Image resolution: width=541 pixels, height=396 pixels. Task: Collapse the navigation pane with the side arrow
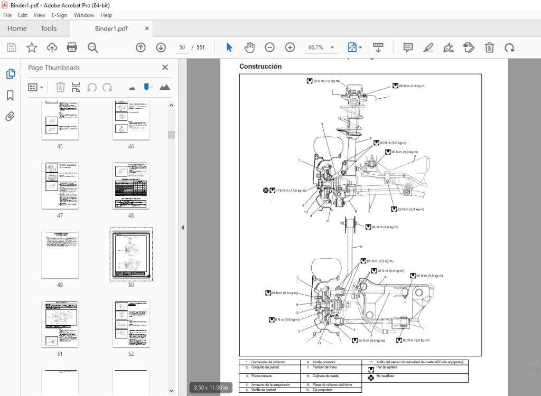tap(182, 228)
